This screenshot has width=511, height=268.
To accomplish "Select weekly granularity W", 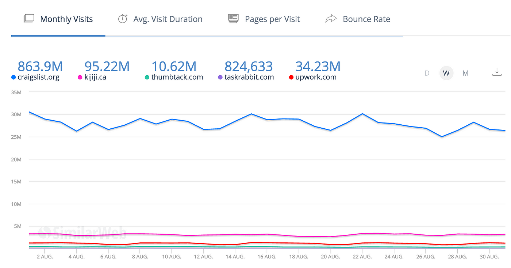I will 446,73.
